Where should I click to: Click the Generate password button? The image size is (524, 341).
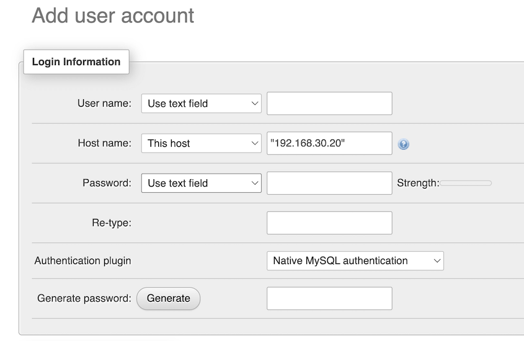[169, 298]
